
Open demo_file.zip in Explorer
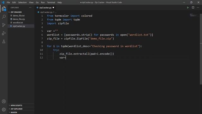(19, 19)
